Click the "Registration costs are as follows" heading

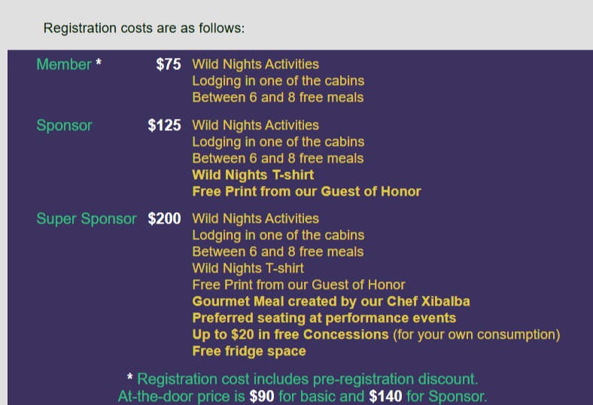point(144,29)
